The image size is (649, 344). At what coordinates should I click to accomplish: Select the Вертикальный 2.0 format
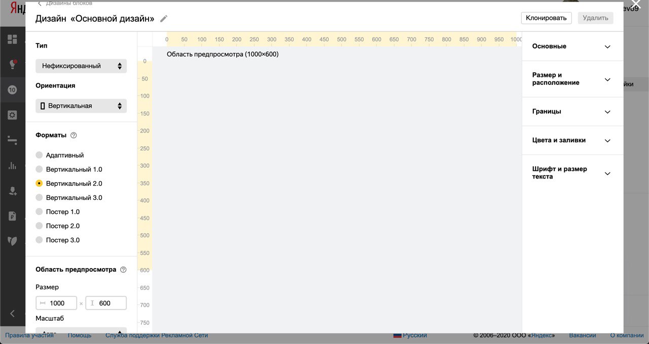[69, 184]
